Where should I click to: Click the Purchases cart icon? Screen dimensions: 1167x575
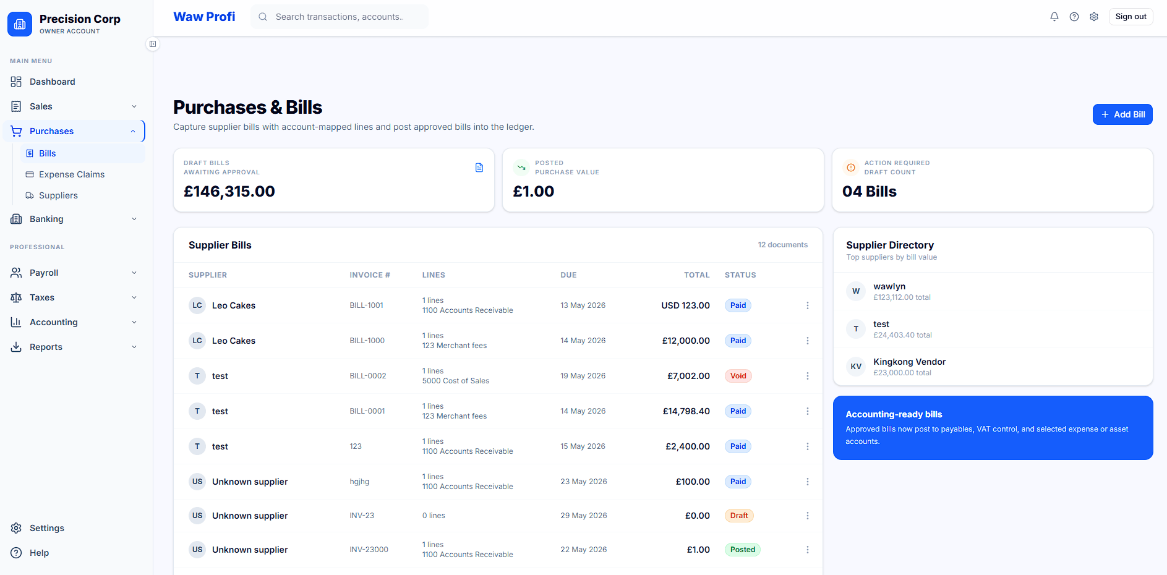click(16, 131)
